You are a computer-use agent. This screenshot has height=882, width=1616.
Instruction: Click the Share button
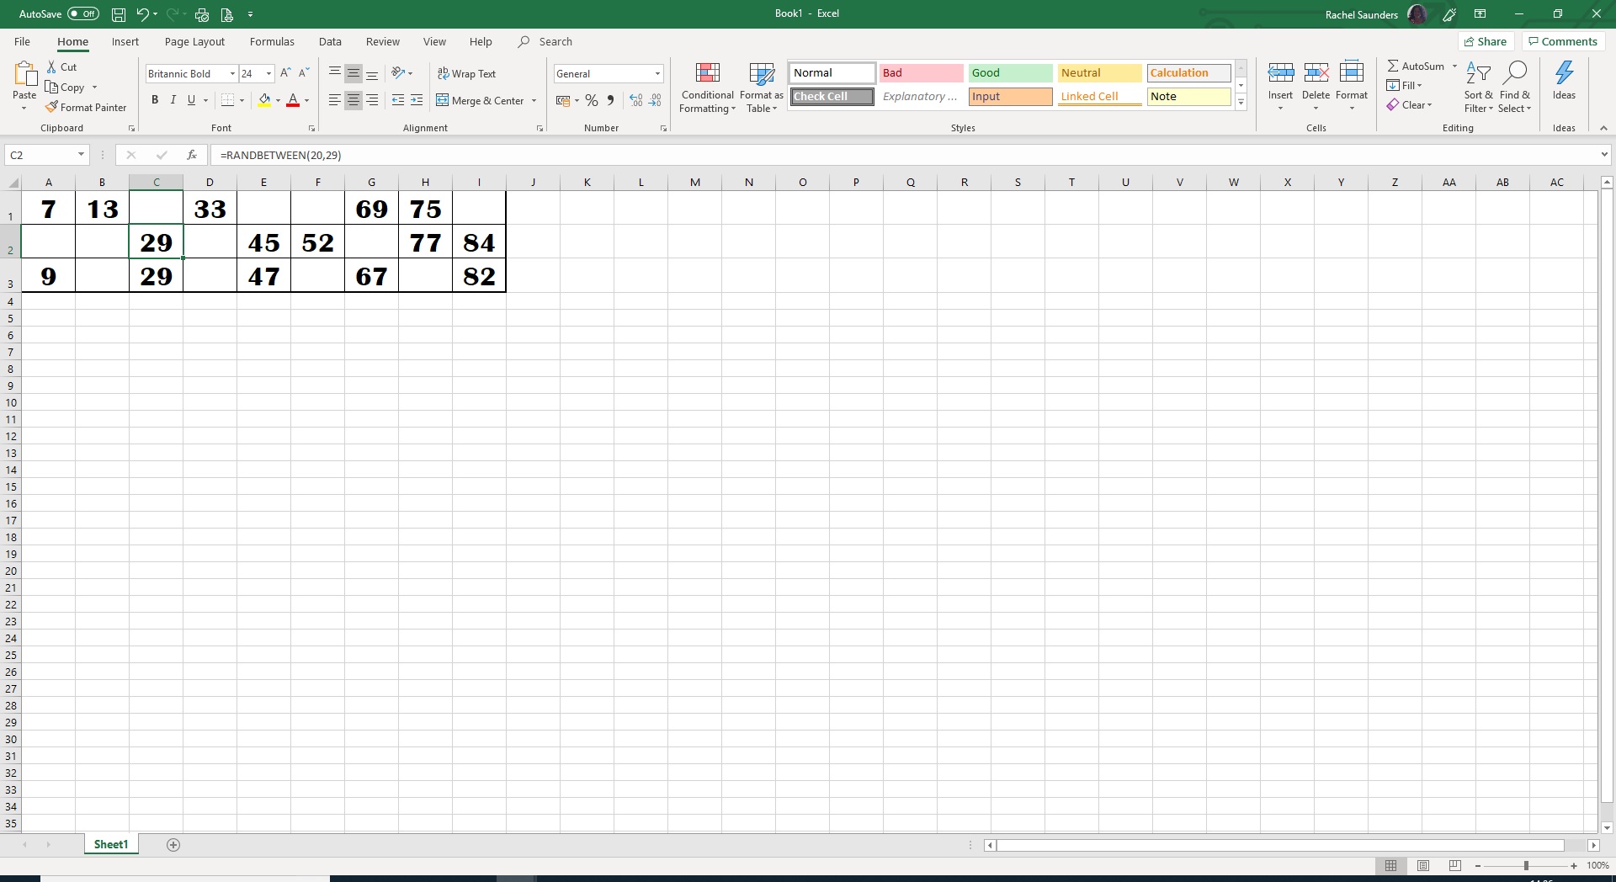[x=1486, y=41]
